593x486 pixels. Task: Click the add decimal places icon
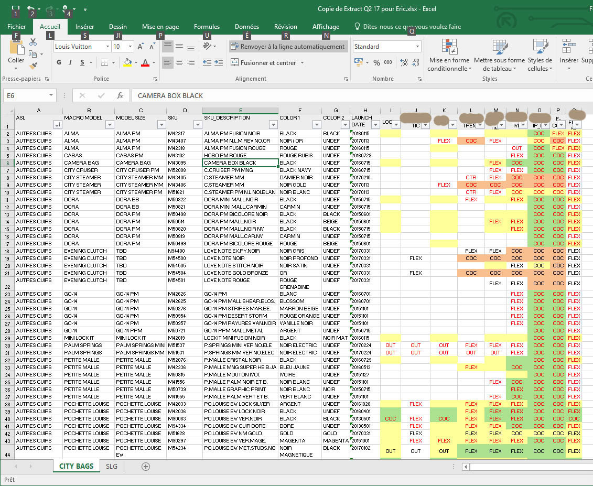pyautogui.click(x=404, y=62)
